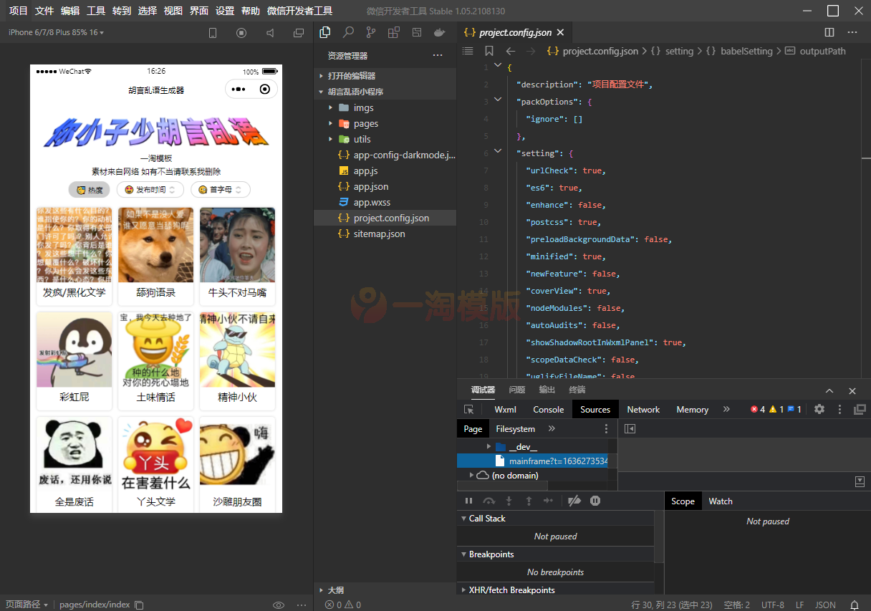This screenshot has height=611, width=871.
Task: Click the inspect element picker icon
Action: pyautogui.click(x=469, y=410)
